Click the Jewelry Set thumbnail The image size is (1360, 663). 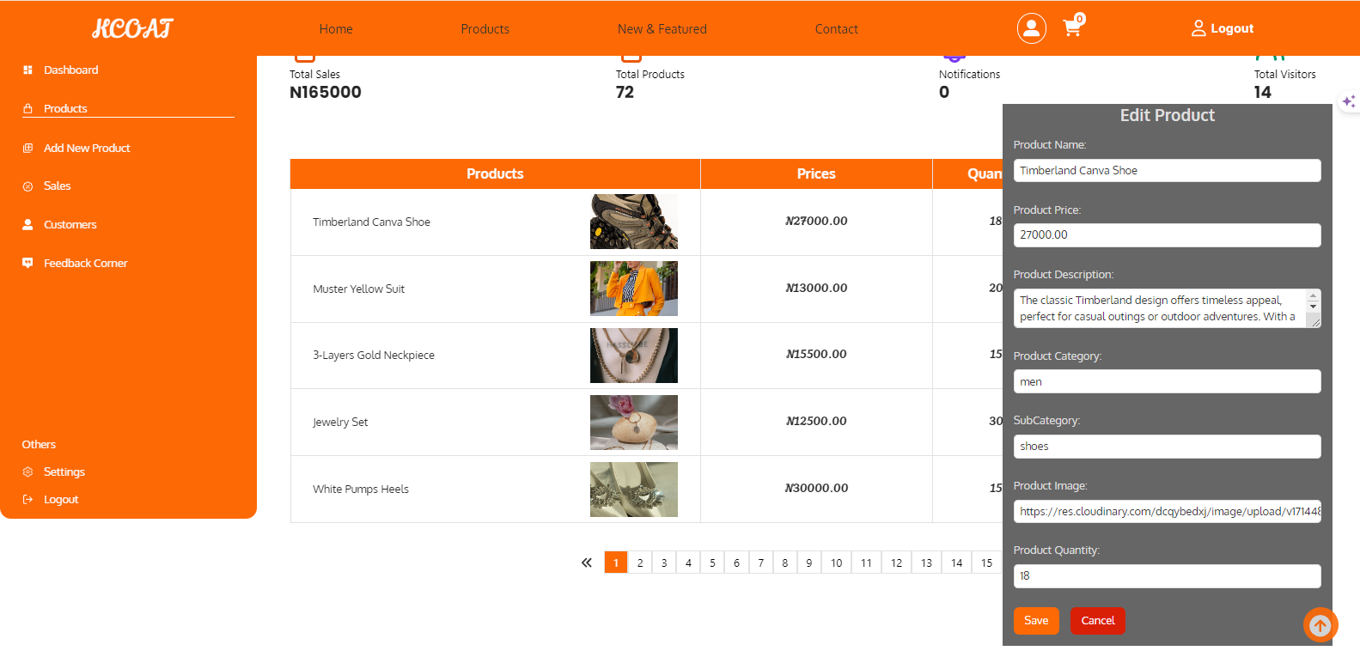634,423
